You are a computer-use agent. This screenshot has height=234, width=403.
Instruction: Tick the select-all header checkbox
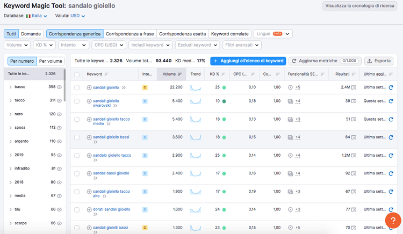[x=77, y=75]
